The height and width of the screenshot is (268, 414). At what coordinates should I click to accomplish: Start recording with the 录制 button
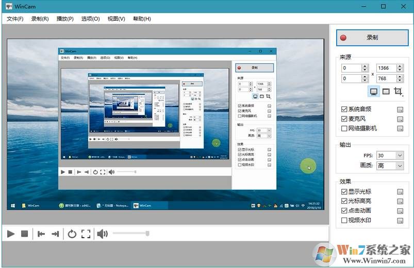click(x=372, y=38)
